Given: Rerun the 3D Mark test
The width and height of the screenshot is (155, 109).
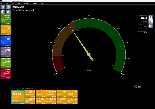Looking at the screenshot, I should click(x=8, y=56).
